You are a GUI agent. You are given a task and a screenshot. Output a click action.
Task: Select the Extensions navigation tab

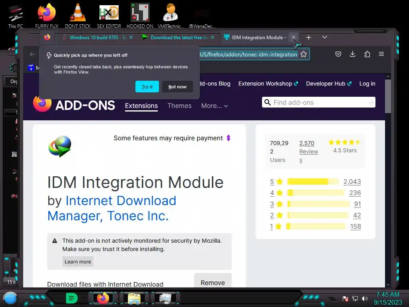click(x=141, y=106)
